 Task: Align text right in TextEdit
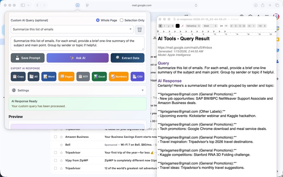(x=240, y=26)
